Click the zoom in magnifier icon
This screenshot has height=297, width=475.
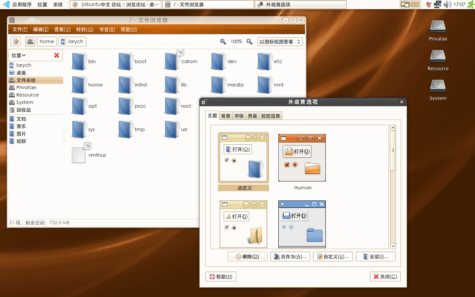tap(249, 42)
